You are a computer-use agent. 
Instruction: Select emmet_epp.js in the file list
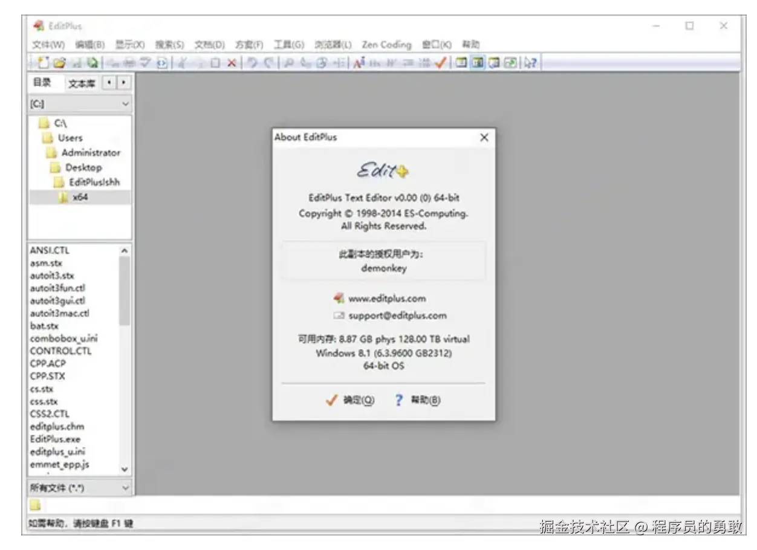coord(60,464)
